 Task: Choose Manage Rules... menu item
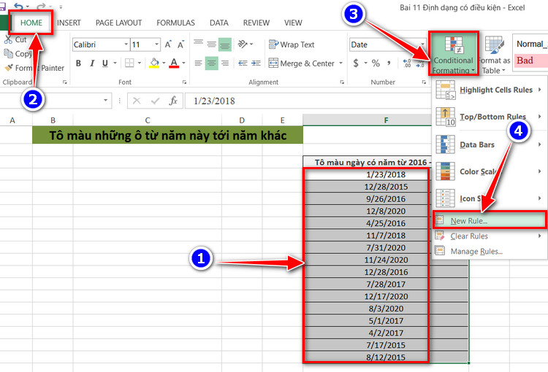(x=490, y=251)
